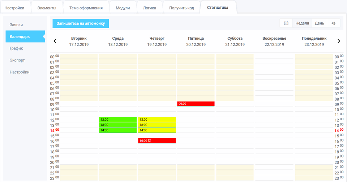The image size is (347, 182).
Task: Switch to День view
Action: tap(319, 23)
